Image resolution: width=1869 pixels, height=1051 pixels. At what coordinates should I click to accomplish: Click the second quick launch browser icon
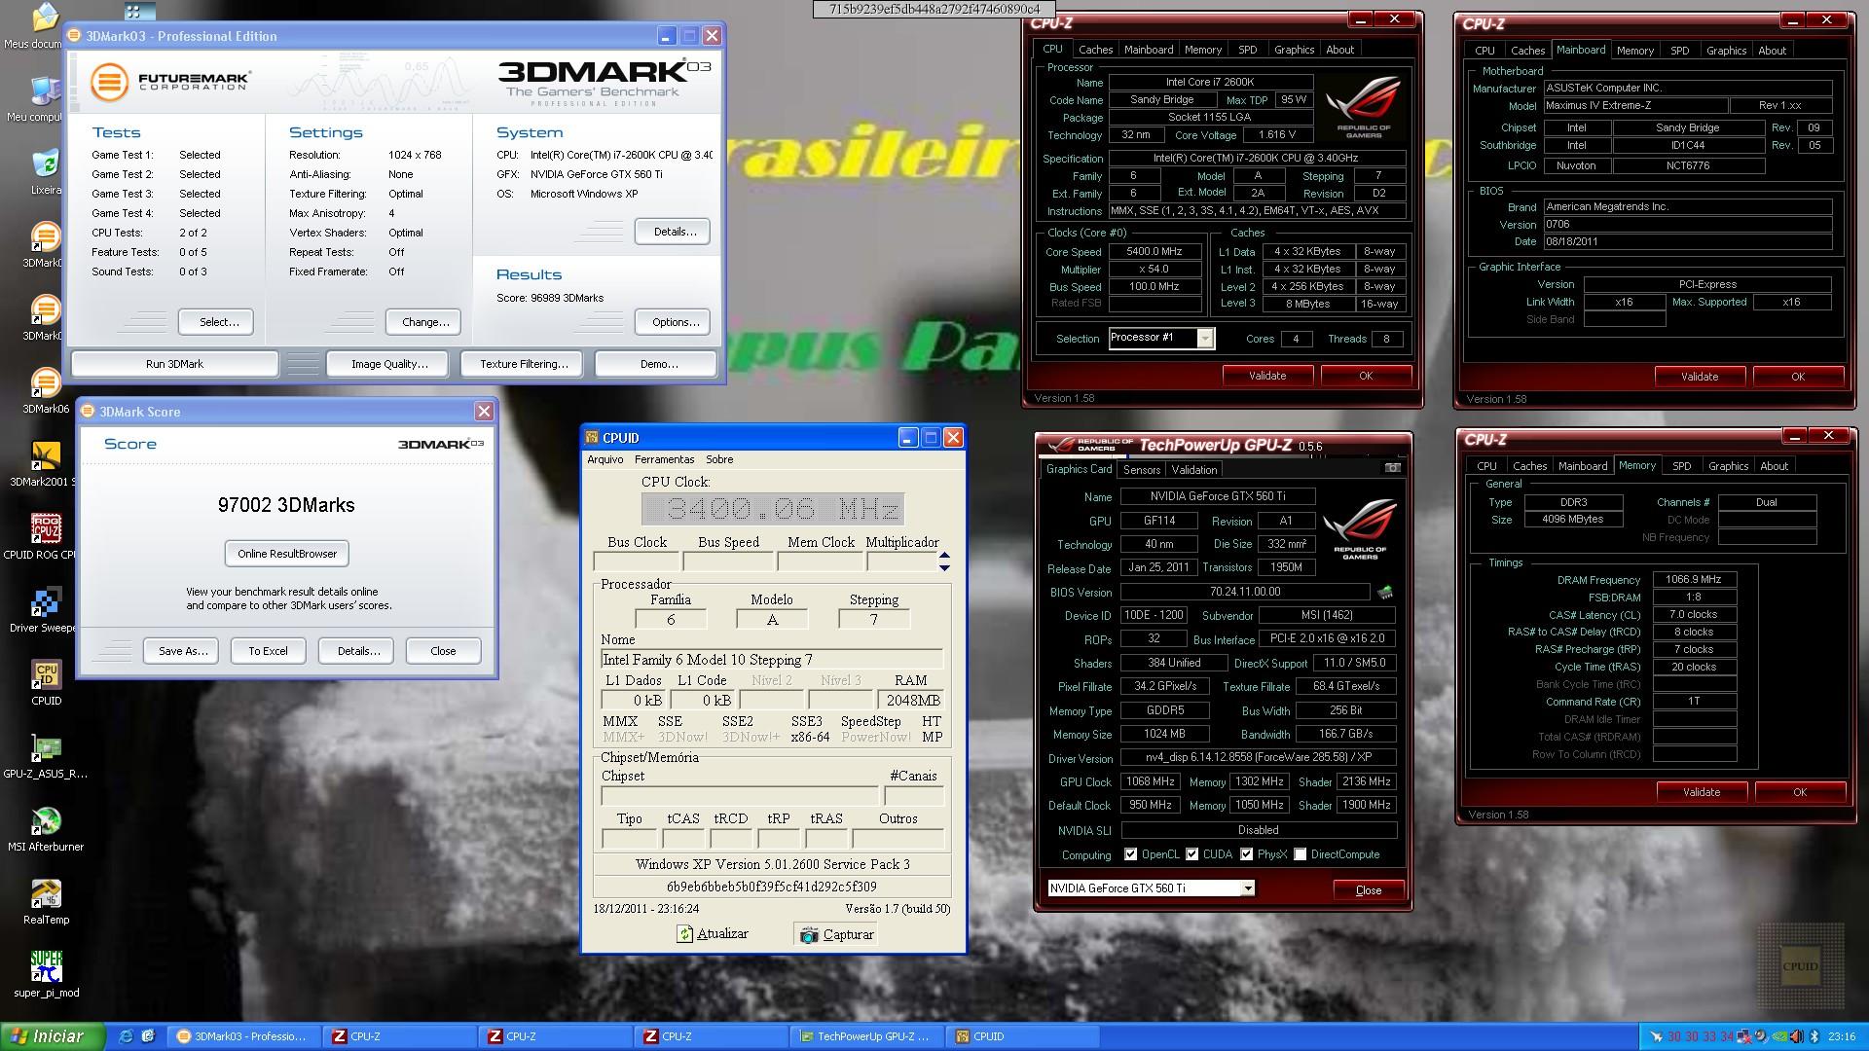click(148, 1036)
